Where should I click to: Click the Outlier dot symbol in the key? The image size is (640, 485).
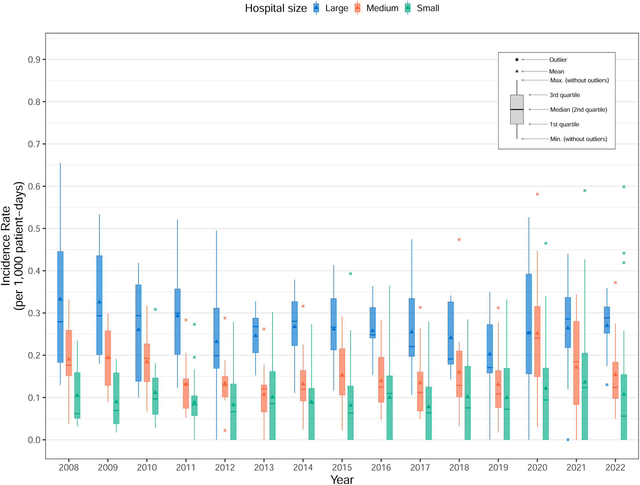(x=517, y=60)
